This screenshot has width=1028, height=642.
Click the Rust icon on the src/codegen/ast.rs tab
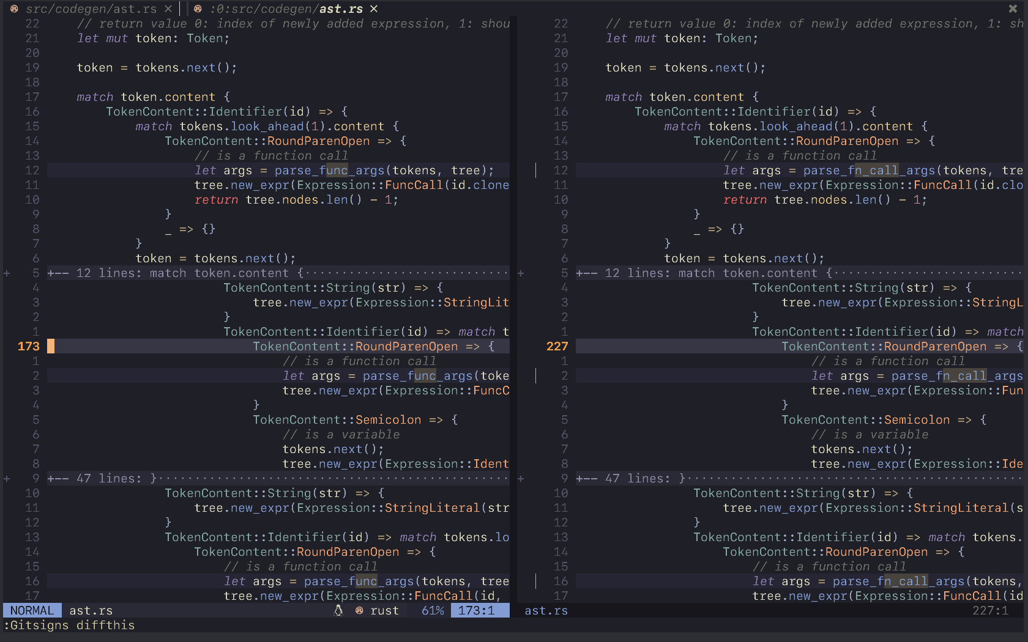pyautogui.click(x=14, y=9)
